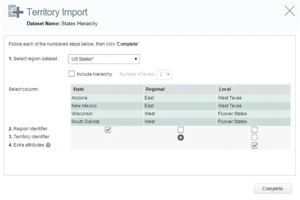The height and width of the screenshot is (200, 300).
Task: Click the State column header
Action: coord(107,89)
